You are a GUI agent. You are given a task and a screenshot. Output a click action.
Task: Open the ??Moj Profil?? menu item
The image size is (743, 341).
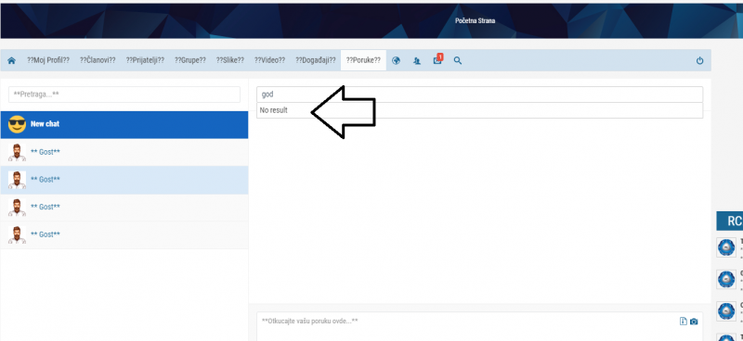tap(48, 60)
